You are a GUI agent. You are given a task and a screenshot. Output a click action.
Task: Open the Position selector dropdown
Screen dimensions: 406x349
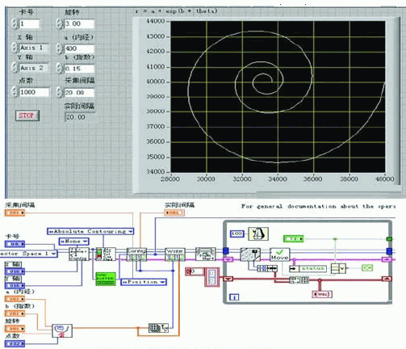(x=144, y=282)
